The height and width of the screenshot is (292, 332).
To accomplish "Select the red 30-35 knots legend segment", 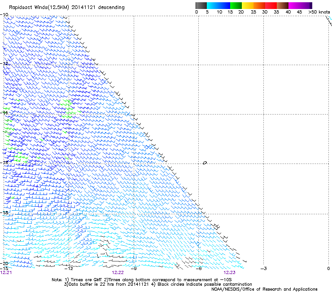I will point(271,5).
